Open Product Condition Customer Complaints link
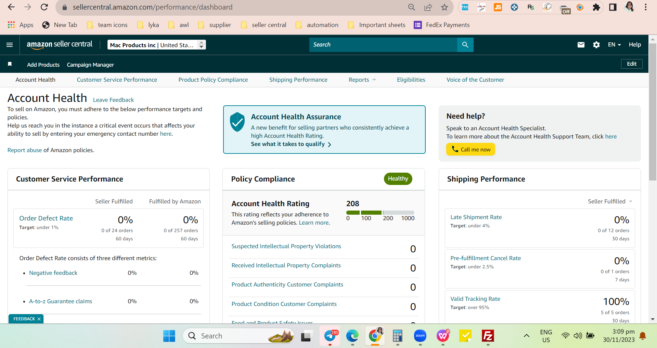 coord(284,304)
